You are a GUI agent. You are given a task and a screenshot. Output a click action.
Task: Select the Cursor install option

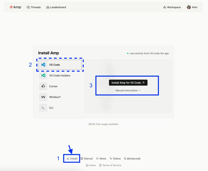coord(60,86)
